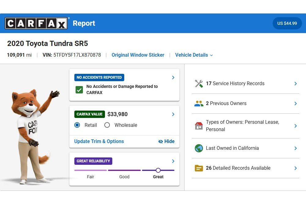Toggle the green No Accidents checkmark box
306x204 pixels.
[79, 90]
